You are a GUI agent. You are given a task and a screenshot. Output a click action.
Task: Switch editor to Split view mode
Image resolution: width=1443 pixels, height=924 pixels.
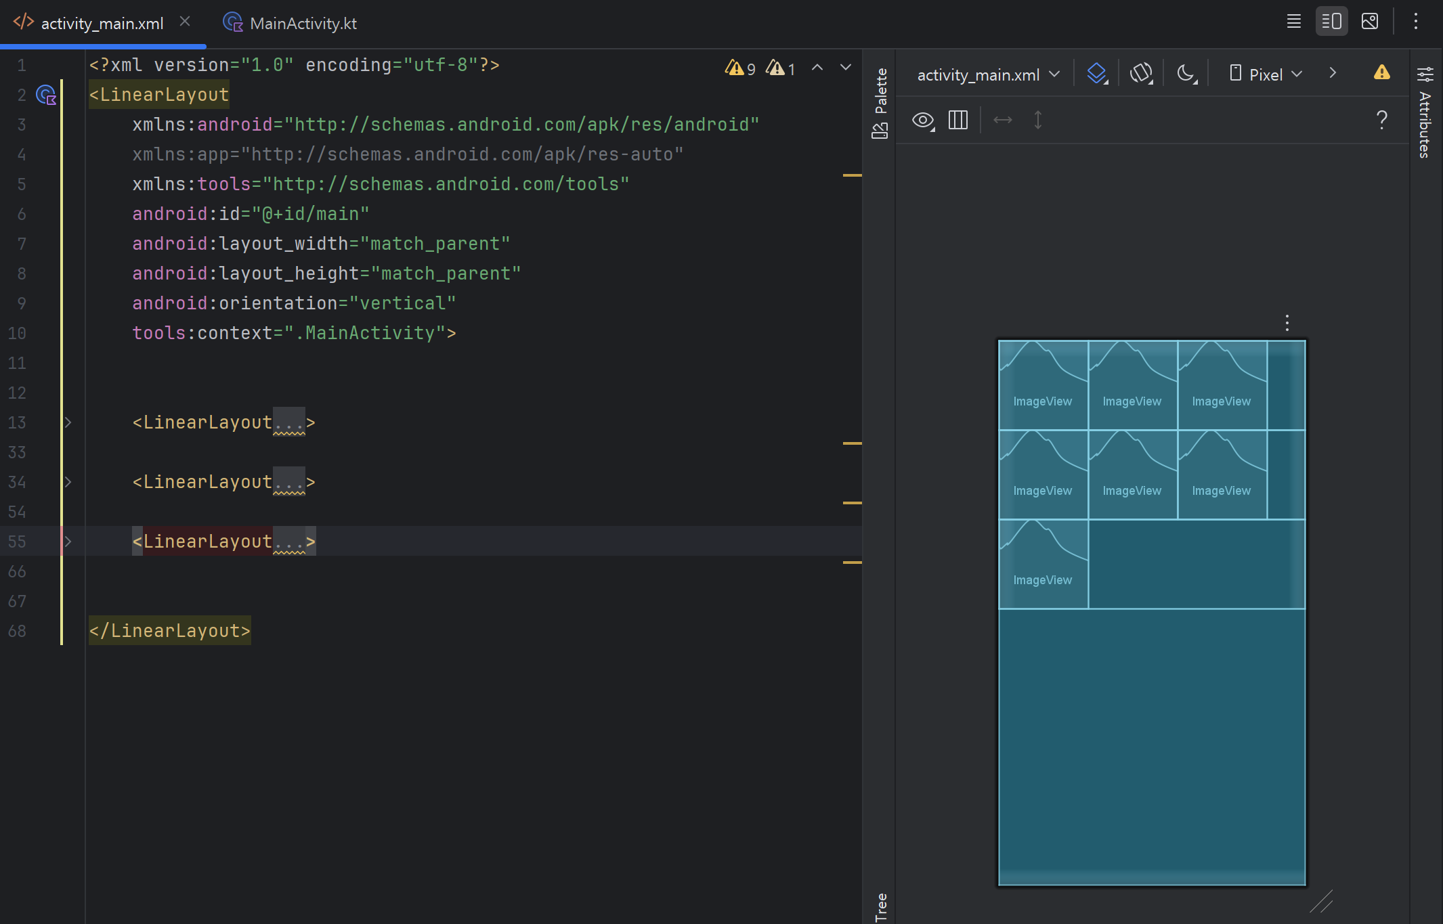(x=1331, y=22)
